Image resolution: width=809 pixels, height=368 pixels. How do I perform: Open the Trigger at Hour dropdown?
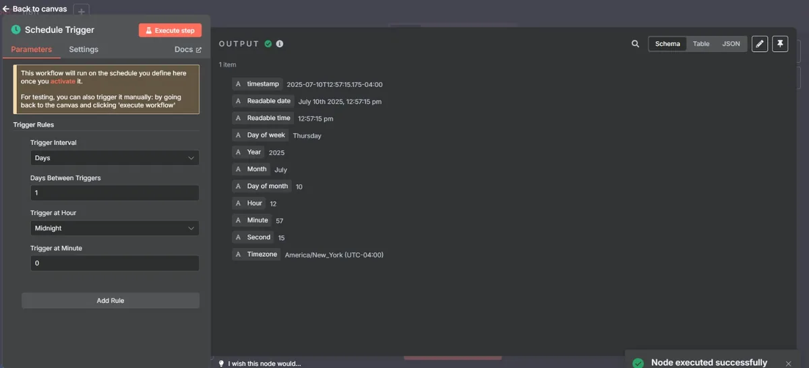[115, 228]
